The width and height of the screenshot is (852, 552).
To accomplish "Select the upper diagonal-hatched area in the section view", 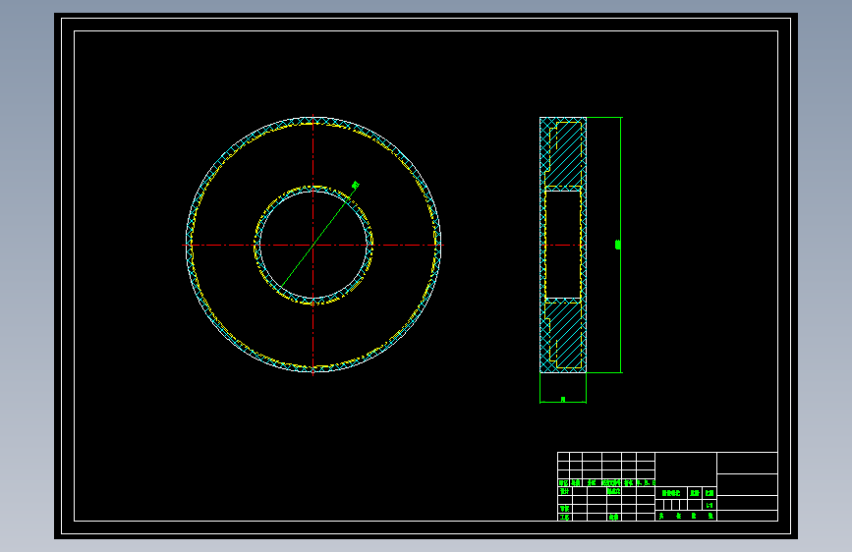I will [x=566, y=155].
